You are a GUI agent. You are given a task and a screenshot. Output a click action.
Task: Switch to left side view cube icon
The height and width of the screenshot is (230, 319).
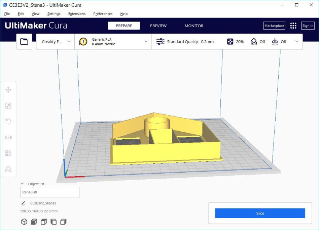pyautogui.click(x=54, y=222)
